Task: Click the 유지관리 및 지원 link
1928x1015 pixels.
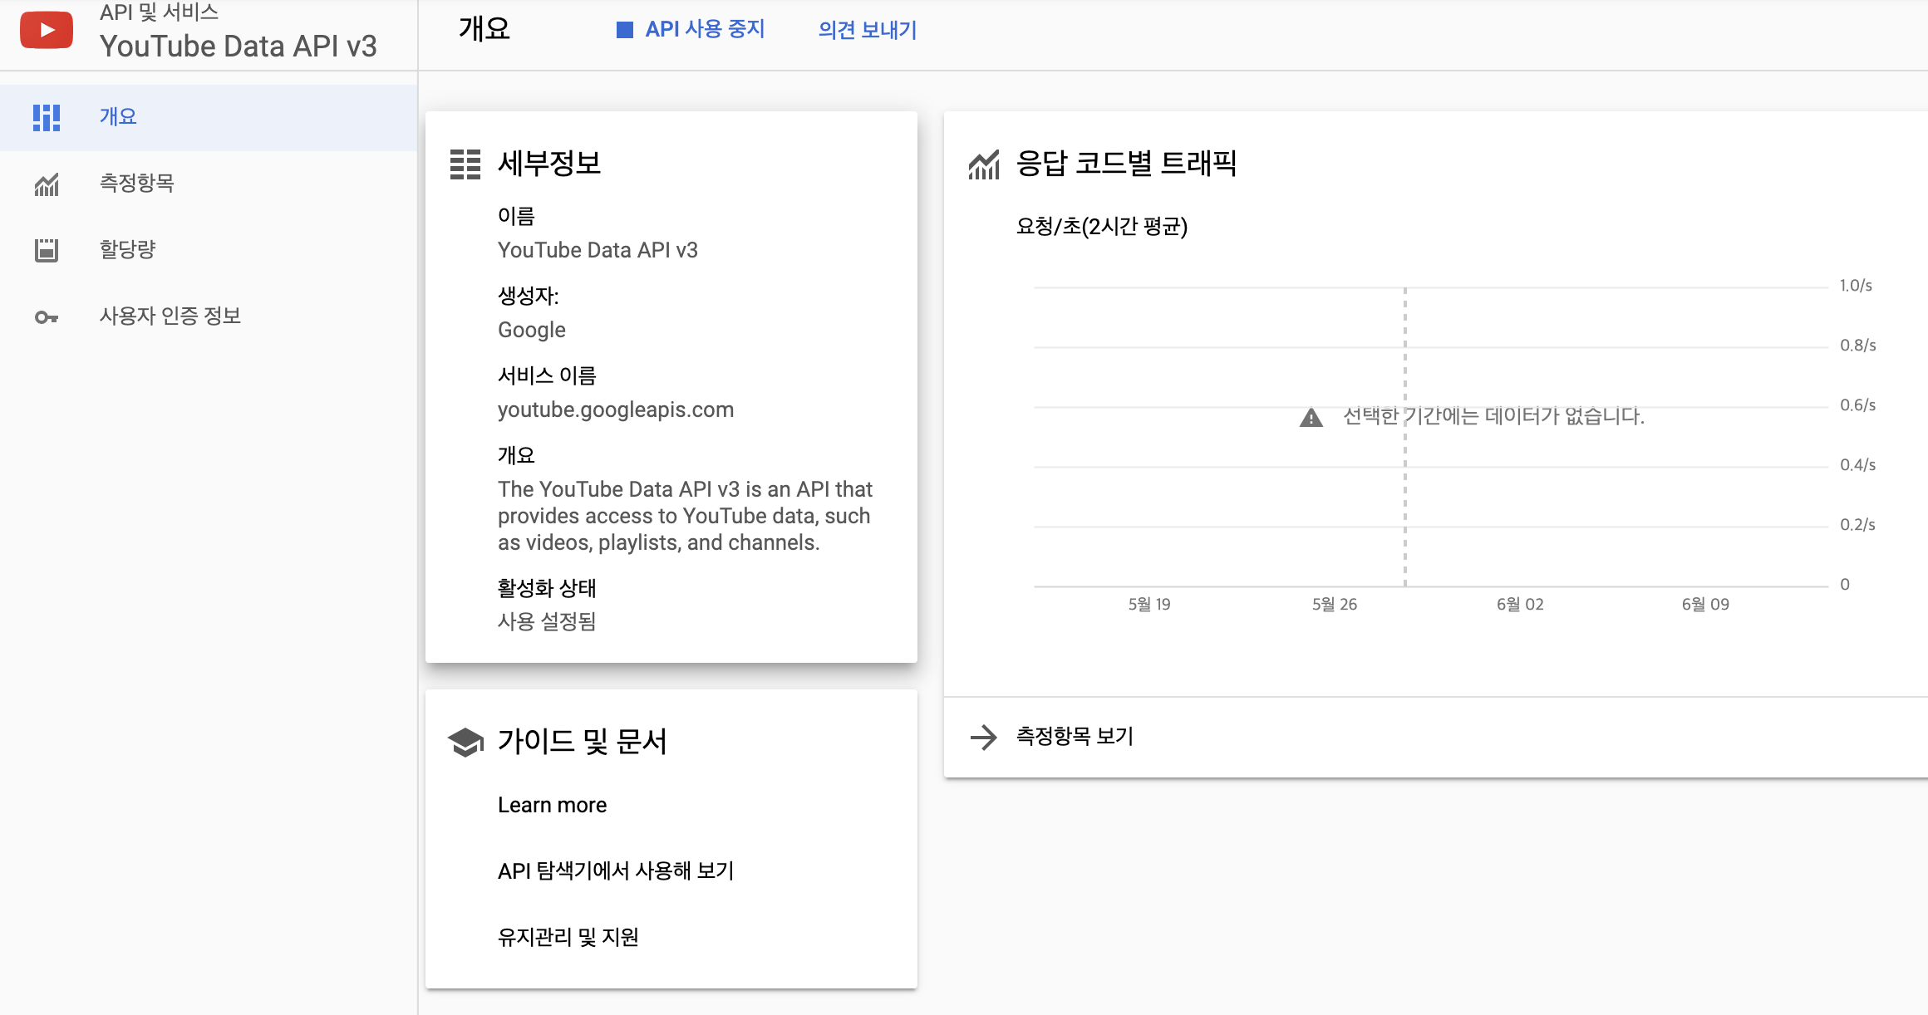Action: point(568,937)
